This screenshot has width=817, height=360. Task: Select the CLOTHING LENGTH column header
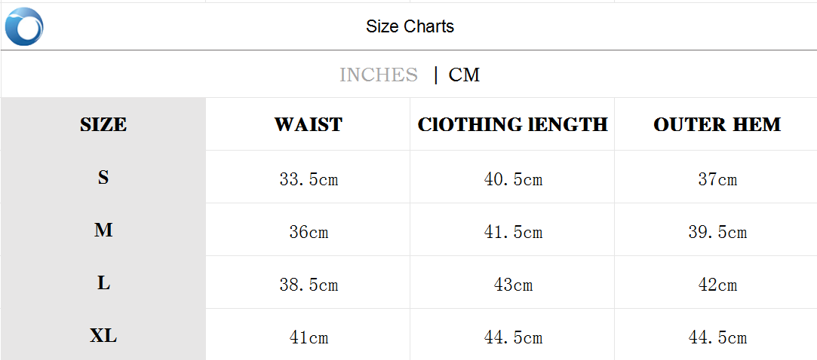(x=512, y=124)
